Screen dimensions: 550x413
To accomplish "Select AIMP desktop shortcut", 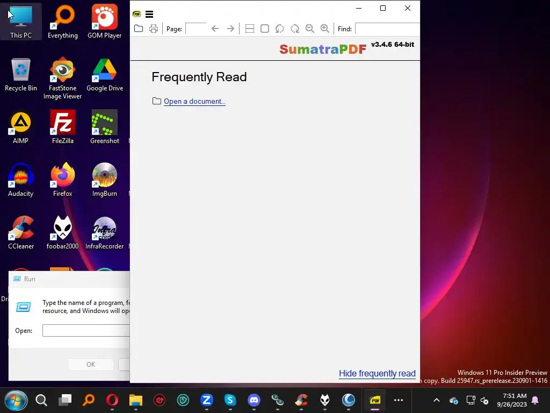I will (x=21, y=127).
